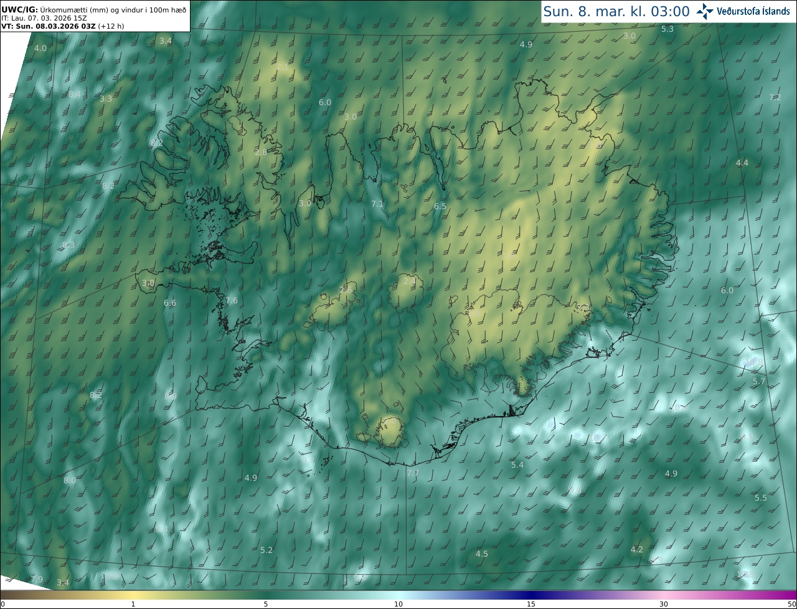Click the VT: Sun. 08.03.2026 03Z line
The width and height of the screenshot is (797, 609).
pyautogui.click(x=62, y=26)
